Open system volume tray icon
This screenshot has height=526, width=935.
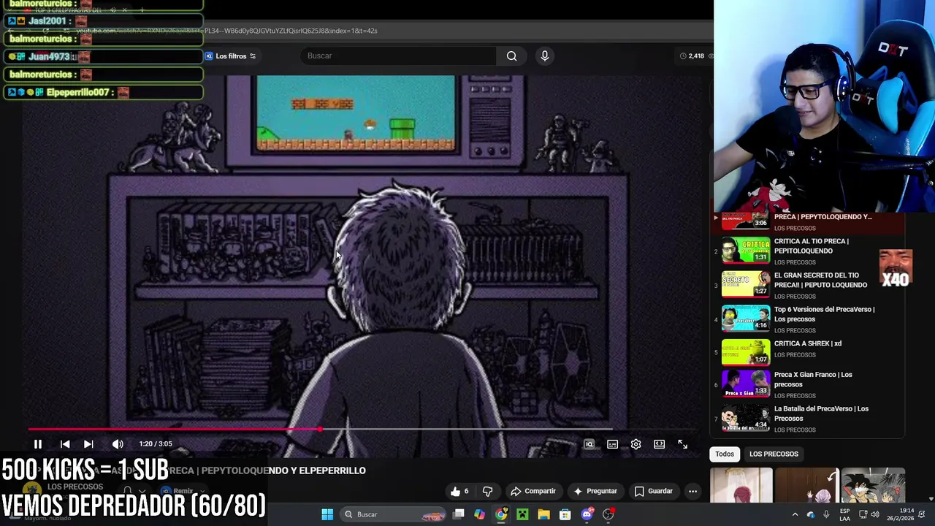point(875,514)
